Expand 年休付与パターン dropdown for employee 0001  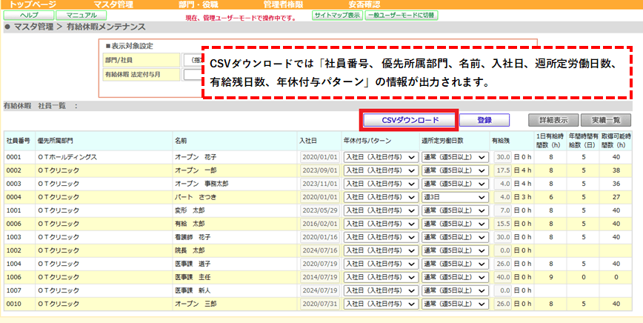[x=381, y=157]
